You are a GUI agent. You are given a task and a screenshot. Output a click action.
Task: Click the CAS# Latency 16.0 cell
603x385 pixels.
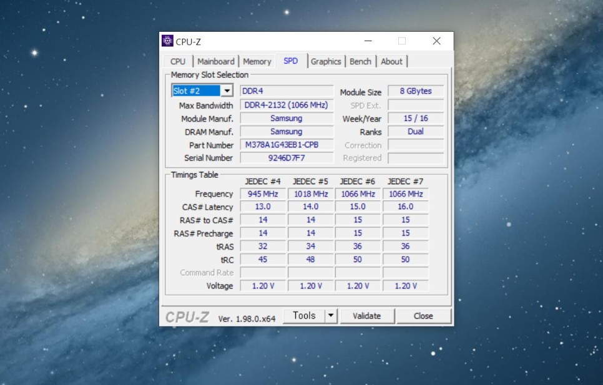(405, 207)
